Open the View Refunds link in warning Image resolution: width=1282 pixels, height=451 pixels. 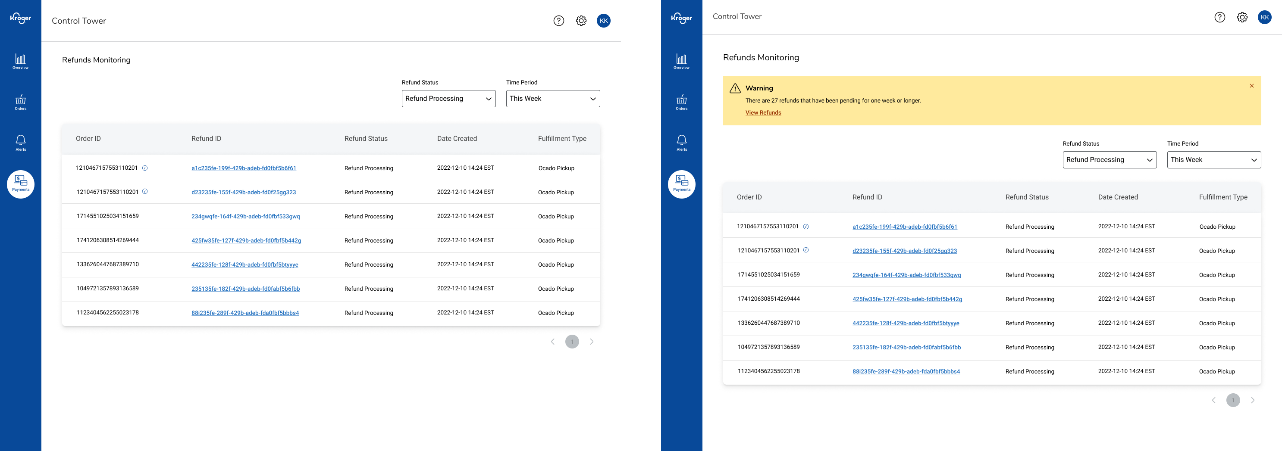(x=763, y=113)
